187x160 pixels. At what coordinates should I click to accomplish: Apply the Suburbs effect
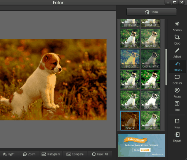click(x=150, y=120)
